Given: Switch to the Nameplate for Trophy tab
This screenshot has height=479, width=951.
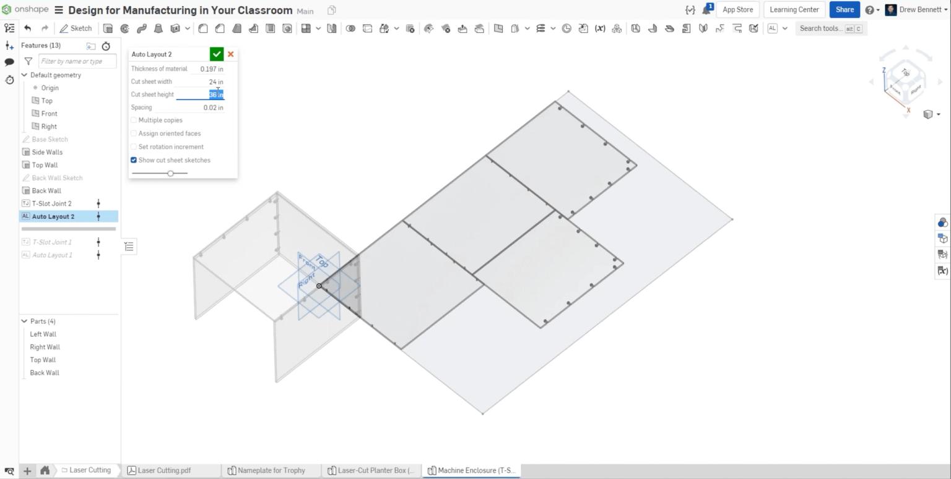Looking at the screenshot, I should point(269,470).
